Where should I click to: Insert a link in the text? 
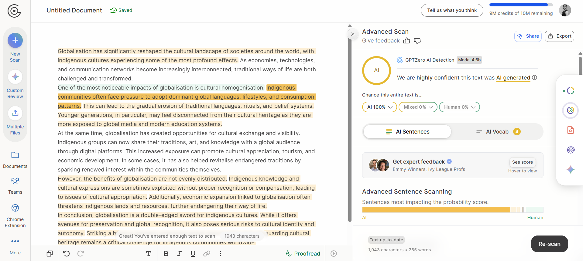[207, 253]
